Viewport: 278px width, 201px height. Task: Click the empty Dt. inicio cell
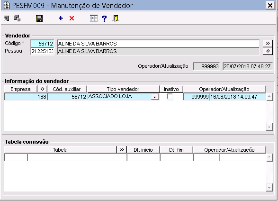pyautogui.click(x=143, y=157)
